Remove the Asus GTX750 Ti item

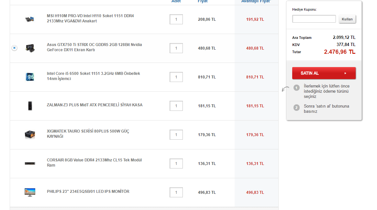[x=14, y=48]
